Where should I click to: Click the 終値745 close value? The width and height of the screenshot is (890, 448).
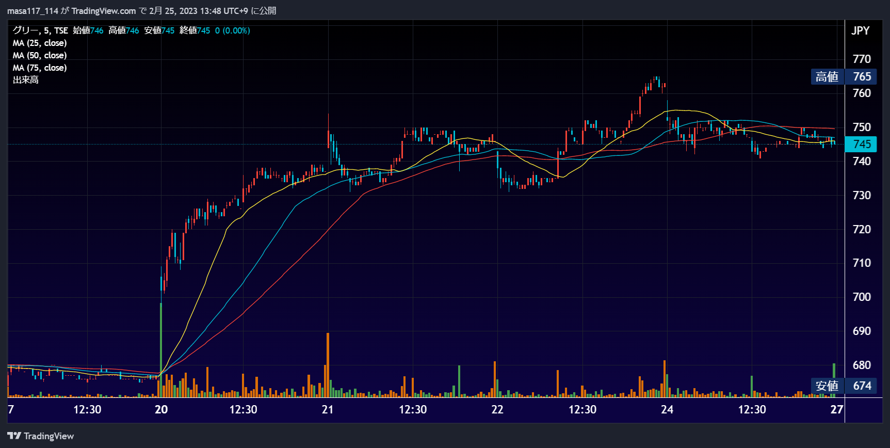click(x=195, y=30)
